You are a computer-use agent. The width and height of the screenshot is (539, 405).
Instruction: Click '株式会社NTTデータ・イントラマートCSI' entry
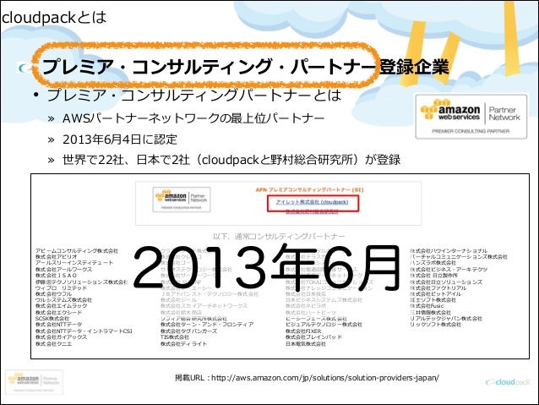click(x=84, y=331)
